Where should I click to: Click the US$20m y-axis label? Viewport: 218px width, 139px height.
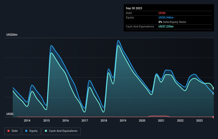[12, 35]
